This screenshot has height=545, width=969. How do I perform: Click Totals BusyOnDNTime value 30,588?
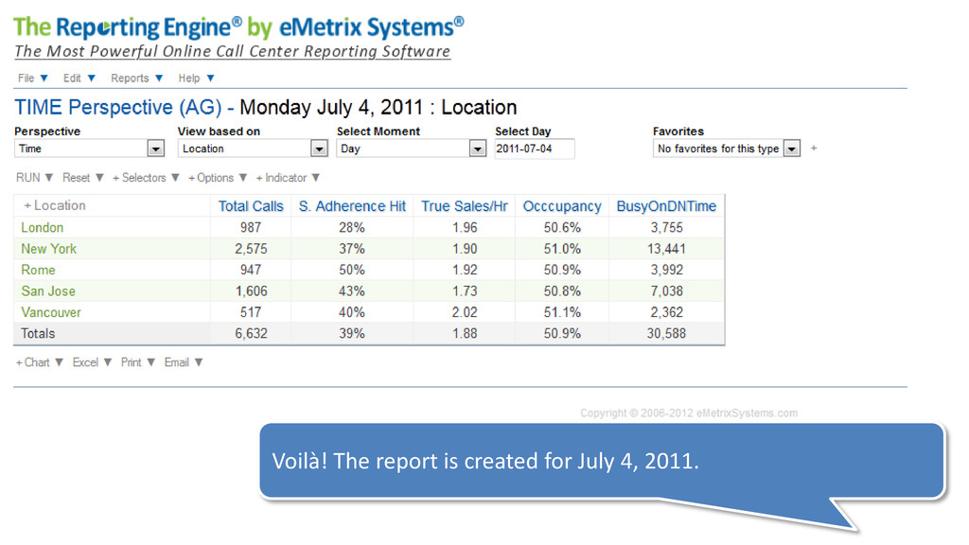[666, 334]
